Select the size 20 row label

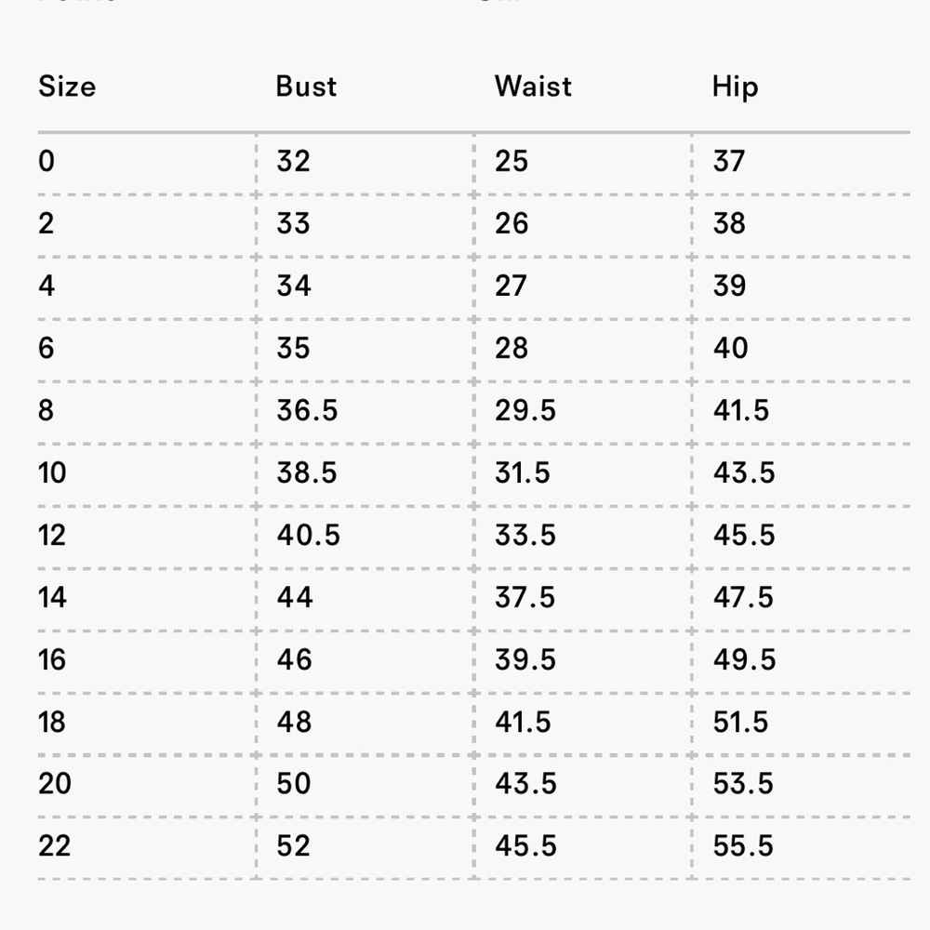[x=55, y=783]
